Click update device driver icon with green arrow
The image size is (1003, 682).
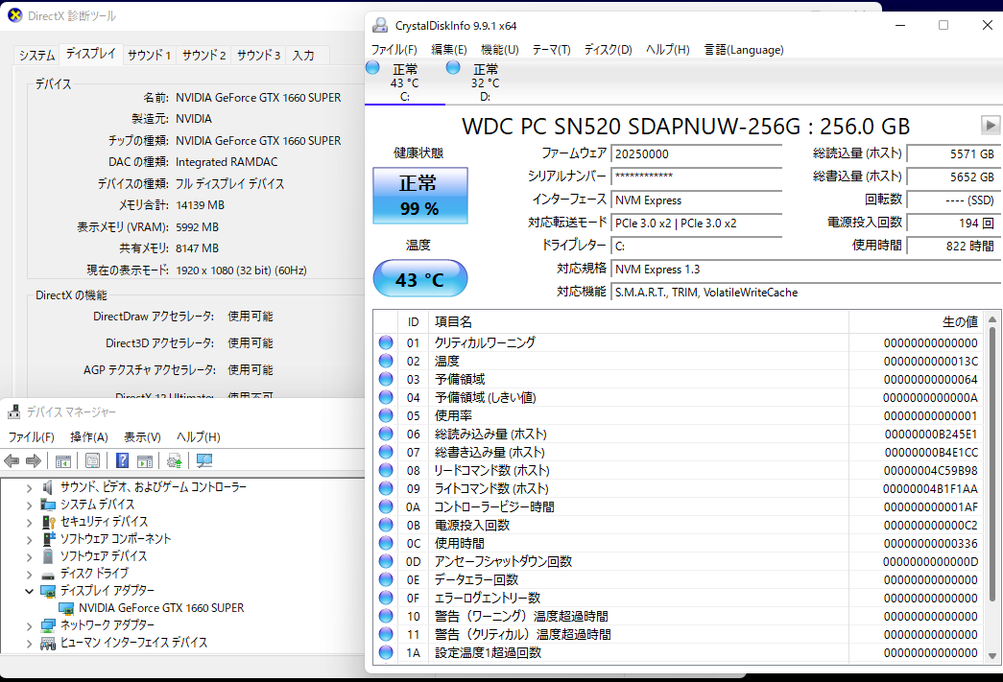pos(174,460)
